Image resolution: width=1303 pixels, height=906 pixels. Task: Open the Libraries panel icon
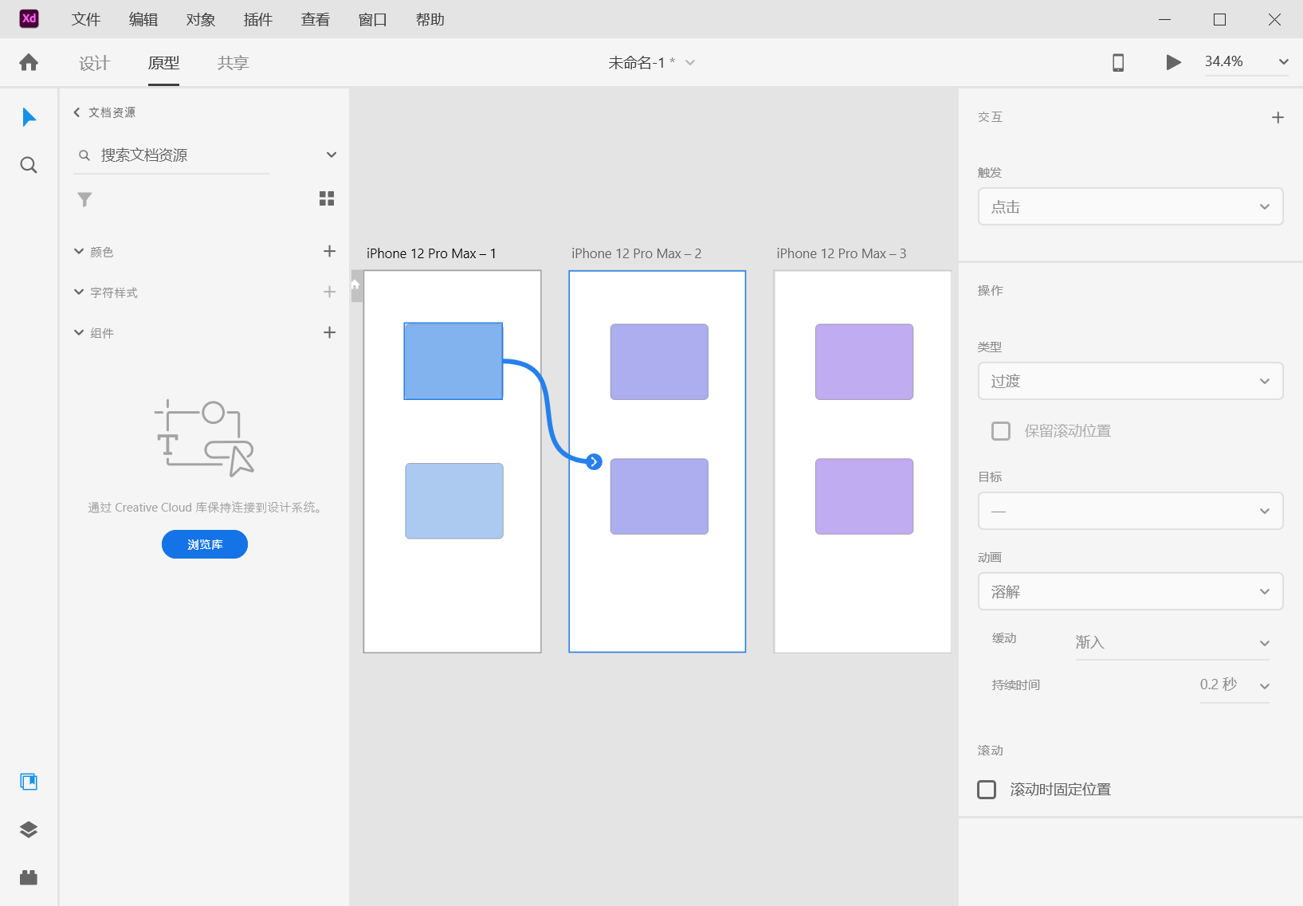29,782
